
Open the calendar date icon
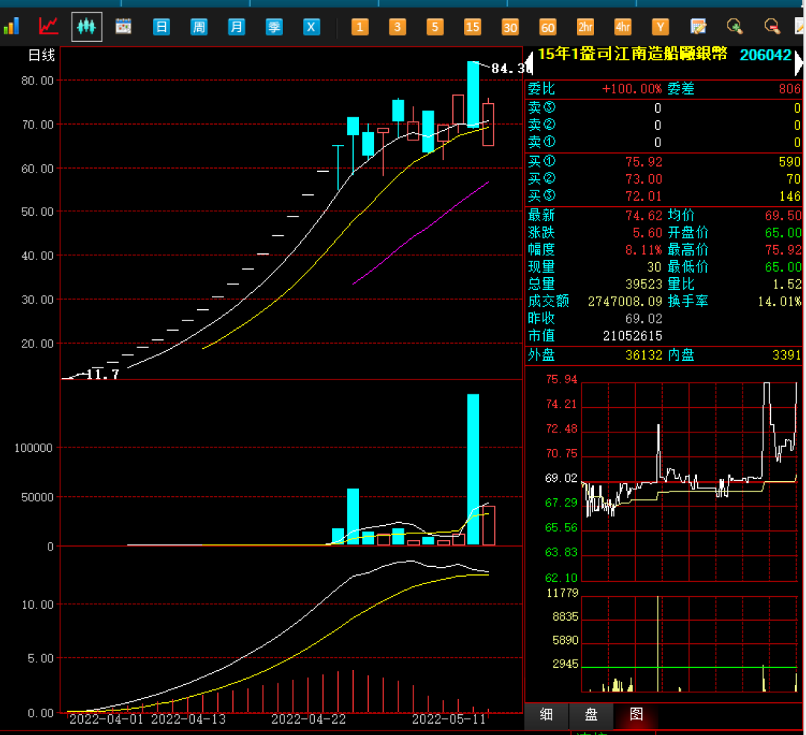pos(123,26)
